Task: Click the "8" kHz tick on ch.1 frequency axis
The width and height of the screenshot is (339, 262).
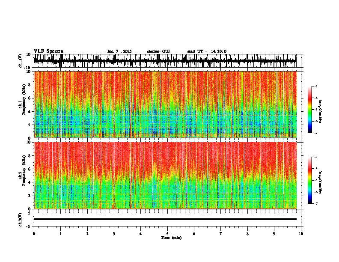Action: point(30,85)
